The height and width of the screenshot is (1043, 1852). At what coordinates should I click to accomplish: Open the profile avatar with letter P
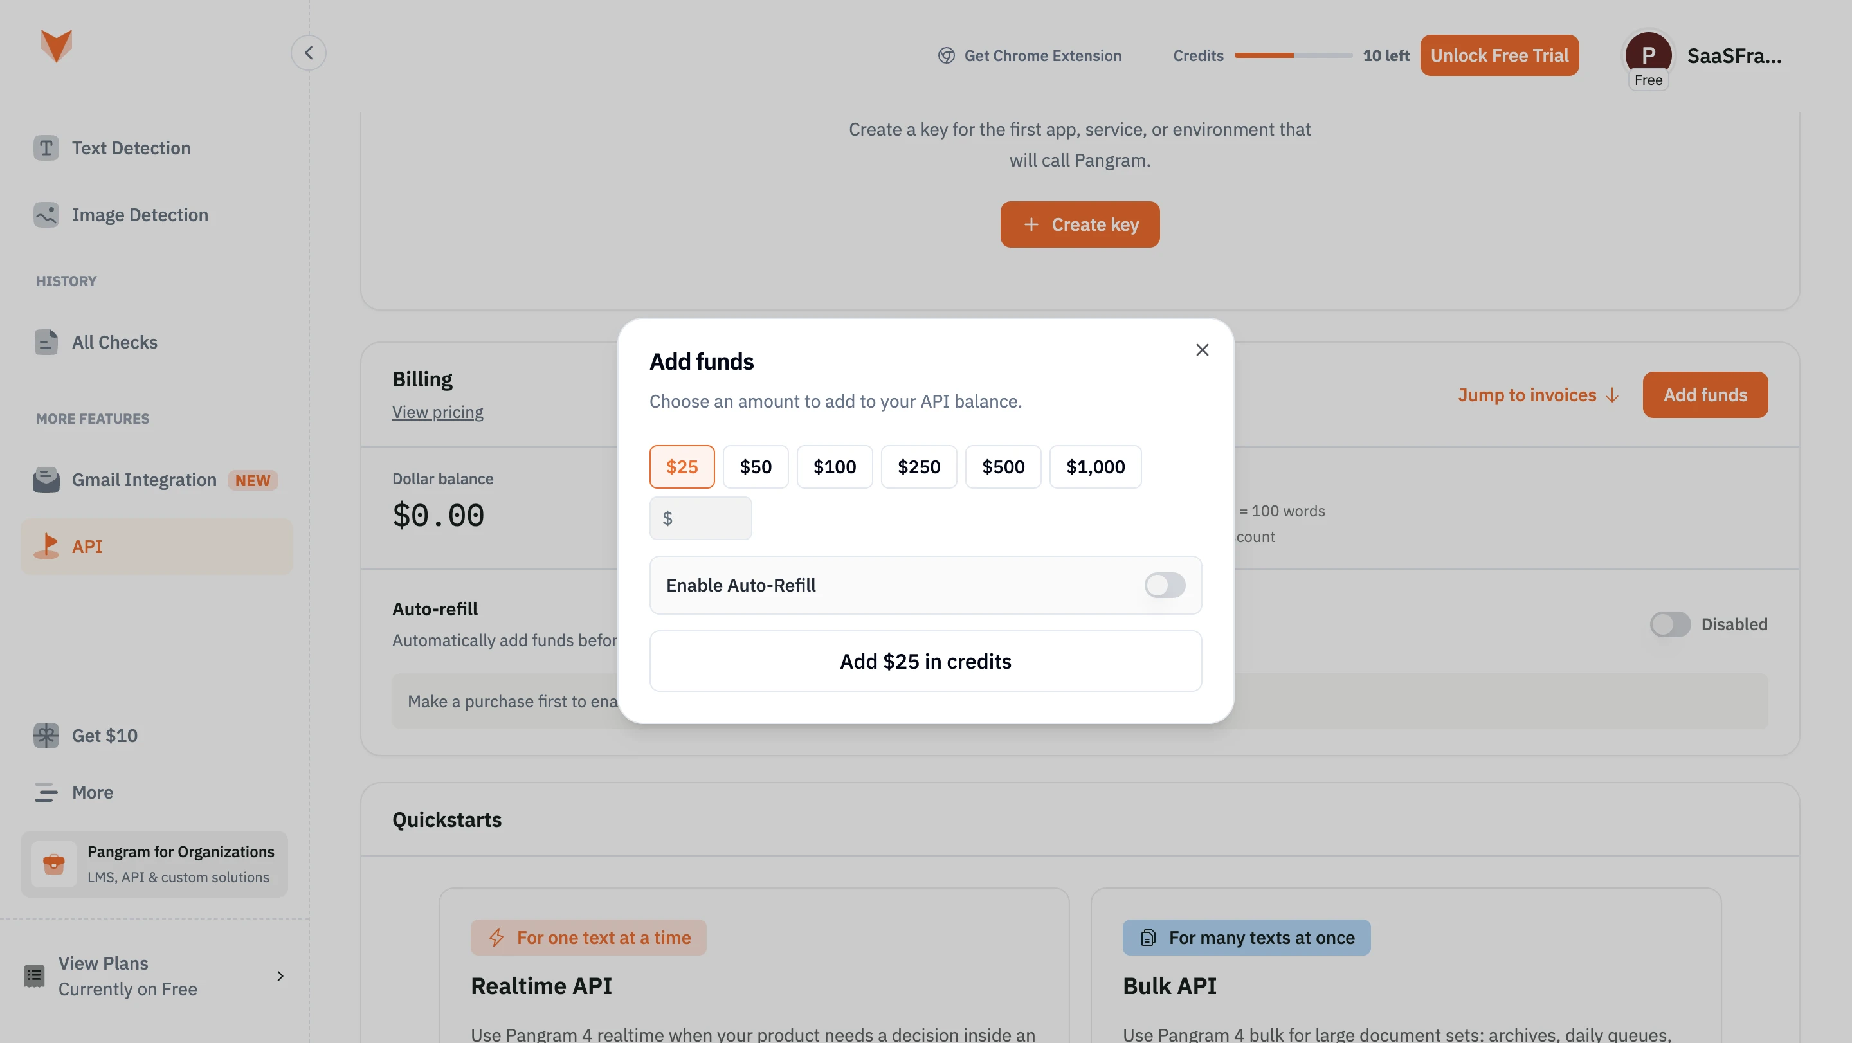pos(1648,54)
